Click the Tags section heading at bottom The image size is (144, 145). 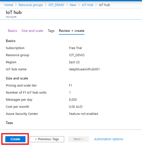(x=9, y=123)
